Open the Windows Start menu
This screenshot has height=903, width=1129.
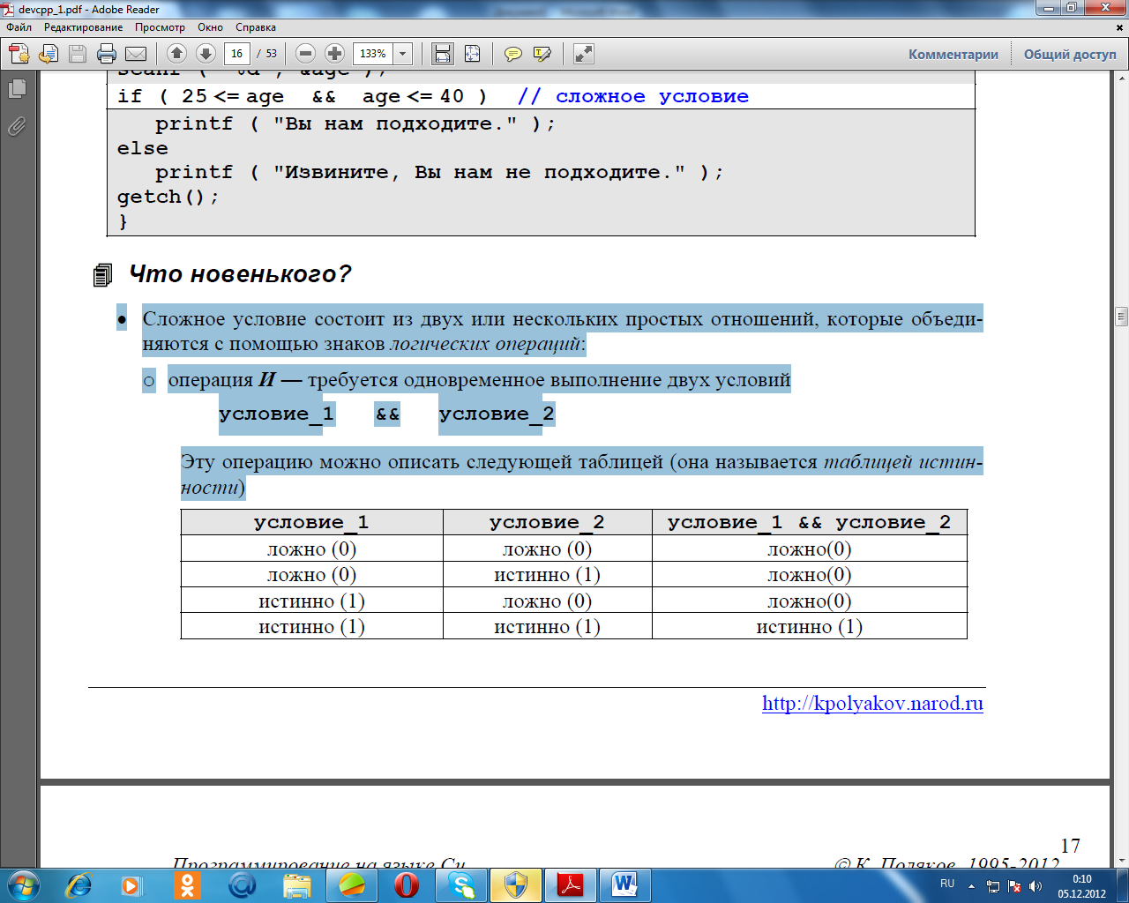click(x=22, y=884)
